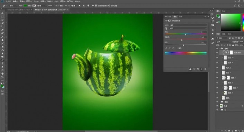Click the clip to layer icon in Properties

(190, 69)
